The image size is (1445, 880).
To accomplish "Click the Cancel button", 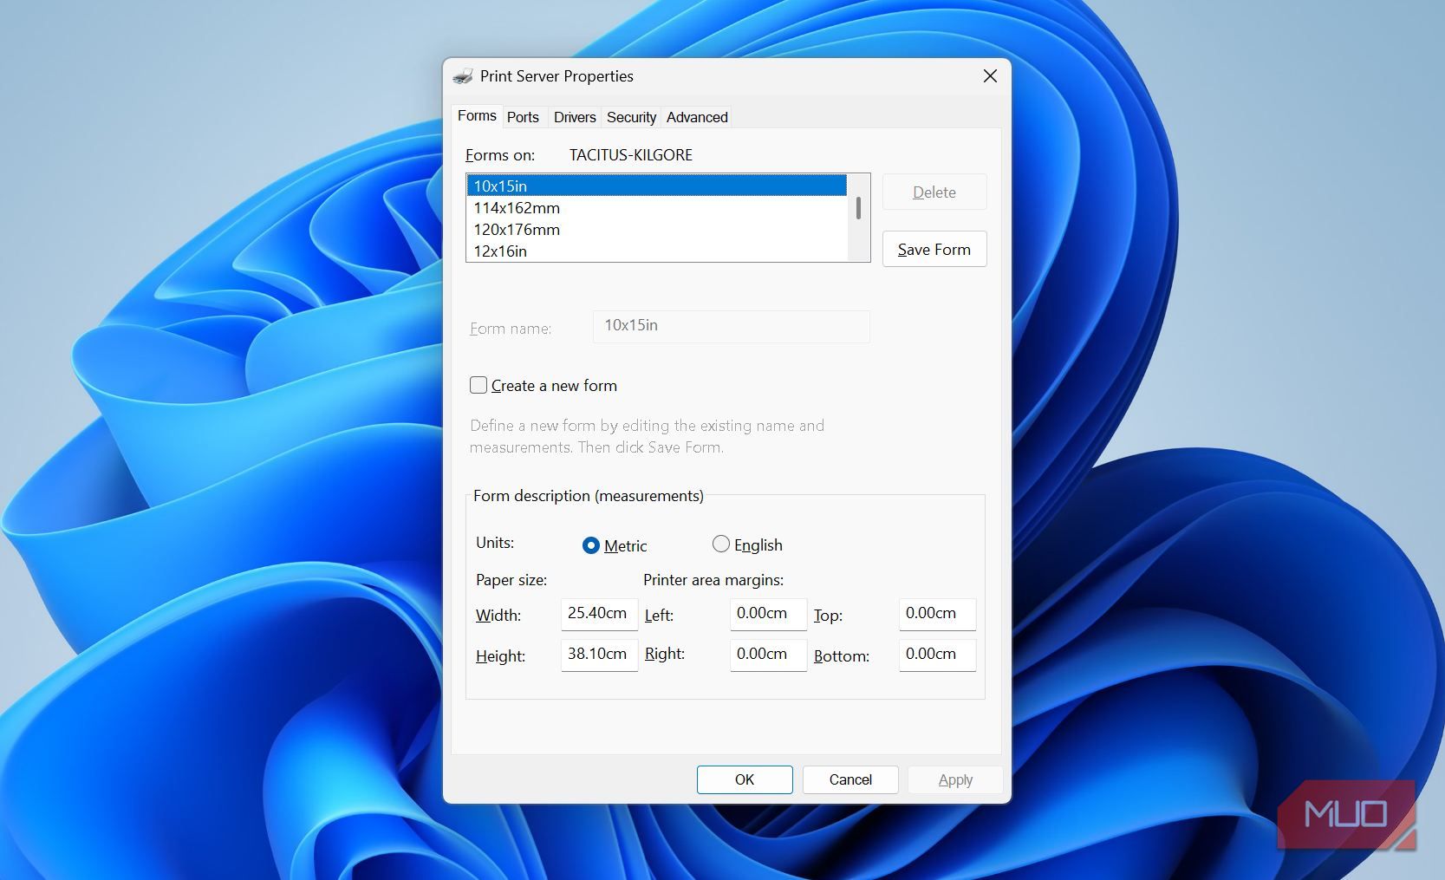I will pyautogui.click(x=850, y=779).
